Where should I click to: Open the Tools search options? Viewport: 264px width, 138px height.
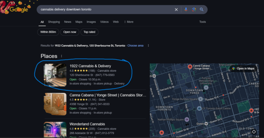(202, 22)
